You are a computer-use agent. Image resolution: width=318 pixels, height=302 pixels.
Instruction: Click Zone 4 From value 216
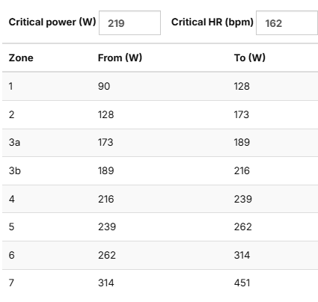pyautogui.click(x=106, y=199)
